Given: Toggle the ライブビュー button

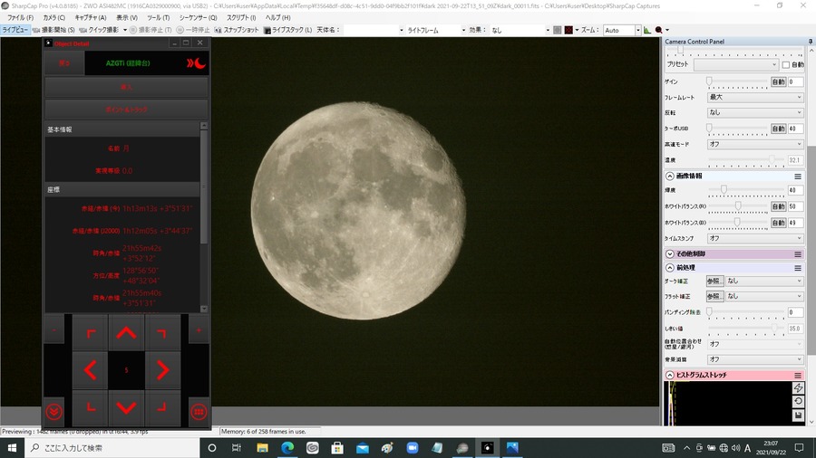Looking at the screenshot, I should (x=15, y=30).
